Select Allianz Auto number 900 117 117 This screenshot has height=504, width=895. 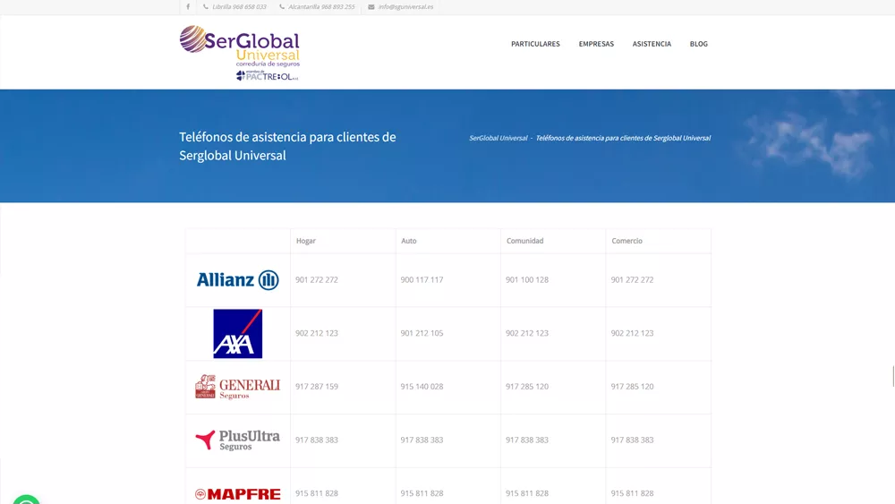pos(422,279)
